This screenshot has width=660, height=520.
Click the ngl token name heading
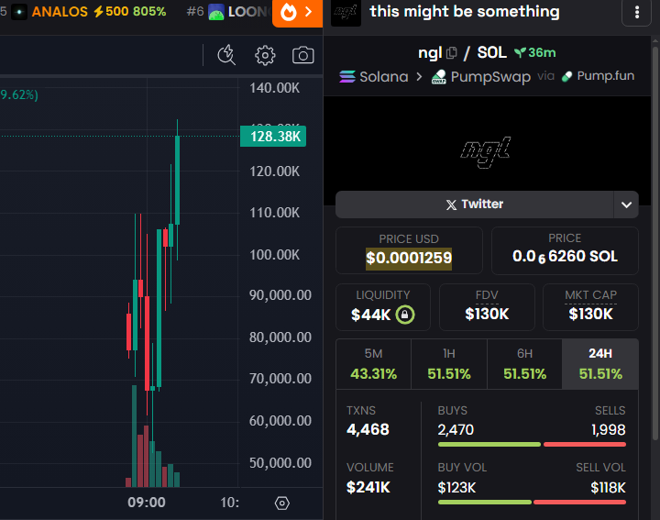430,52
